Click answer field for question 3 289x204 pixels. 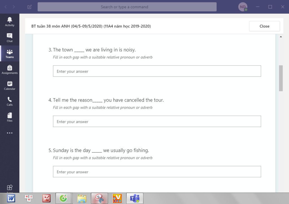(x=157, y=71)
